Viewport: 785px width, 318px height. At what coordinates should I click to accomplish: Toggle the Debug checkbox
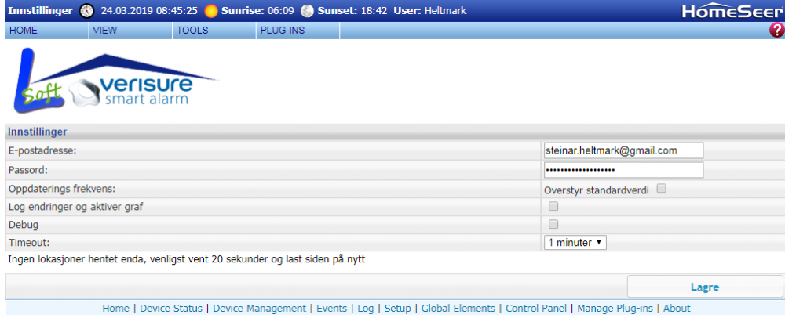click(553, 225)
